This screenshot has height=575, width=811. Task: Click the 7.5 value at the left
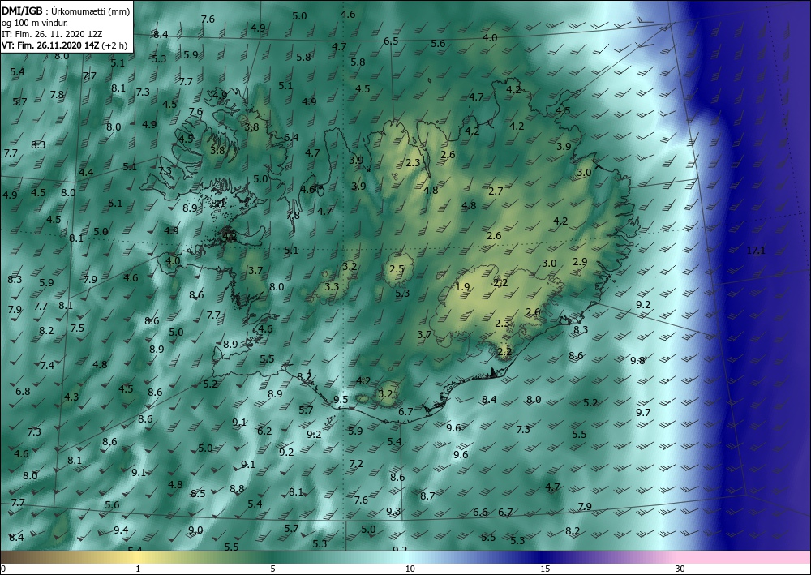point(77,328)
